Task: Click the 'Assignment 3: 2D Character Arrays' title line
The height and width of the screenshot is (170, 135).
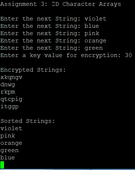Action: 61,4
